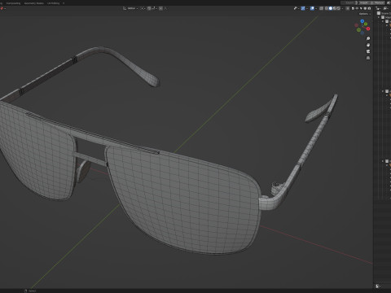Open the transform pivot point menu

click(143, 8)
